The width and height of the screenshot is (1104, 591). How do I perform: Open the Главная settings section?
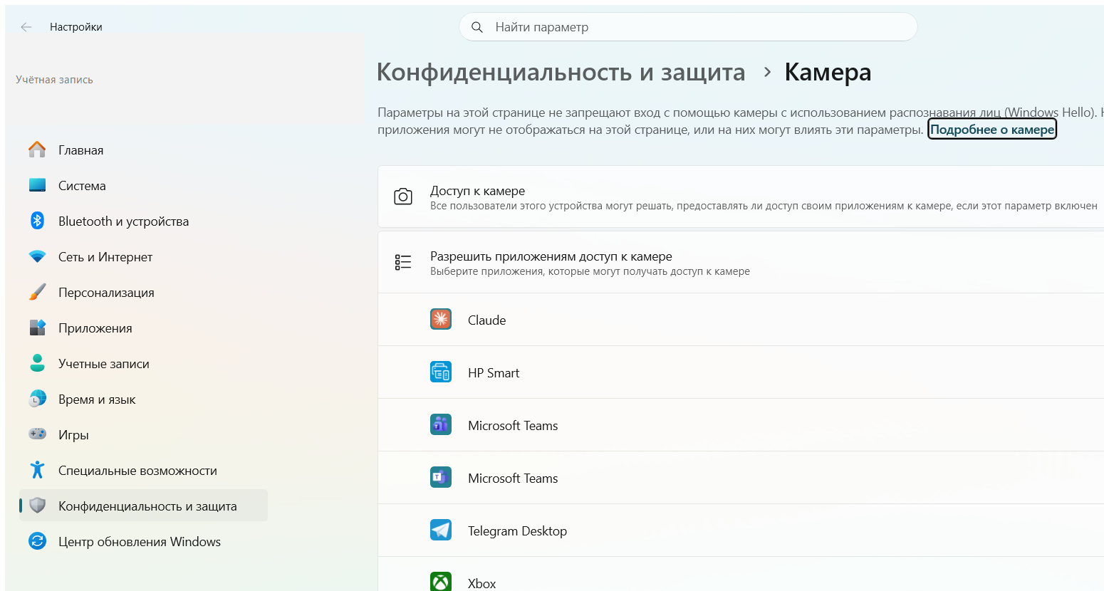click(x=143, y=150)
